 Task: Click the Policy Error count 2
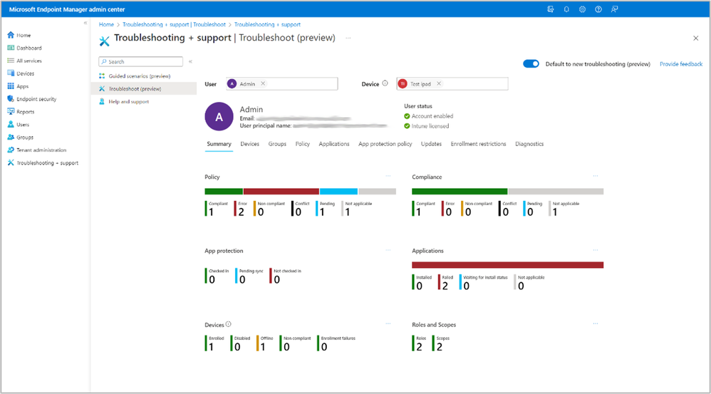242,212
